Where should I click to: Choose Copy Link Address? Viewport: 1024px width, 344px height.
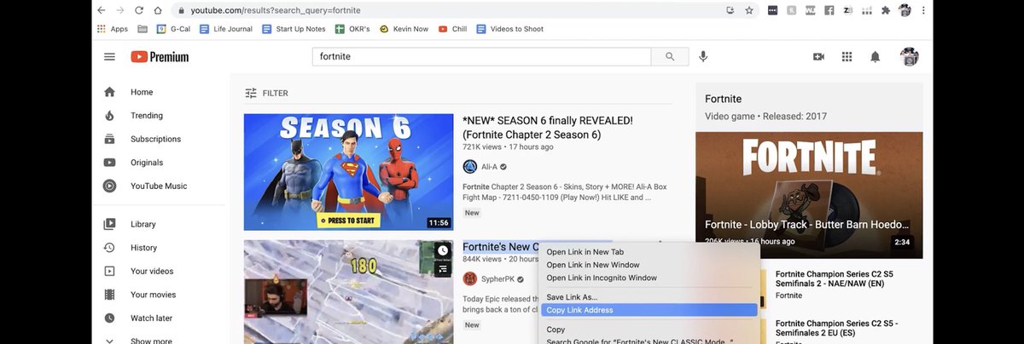649,310
